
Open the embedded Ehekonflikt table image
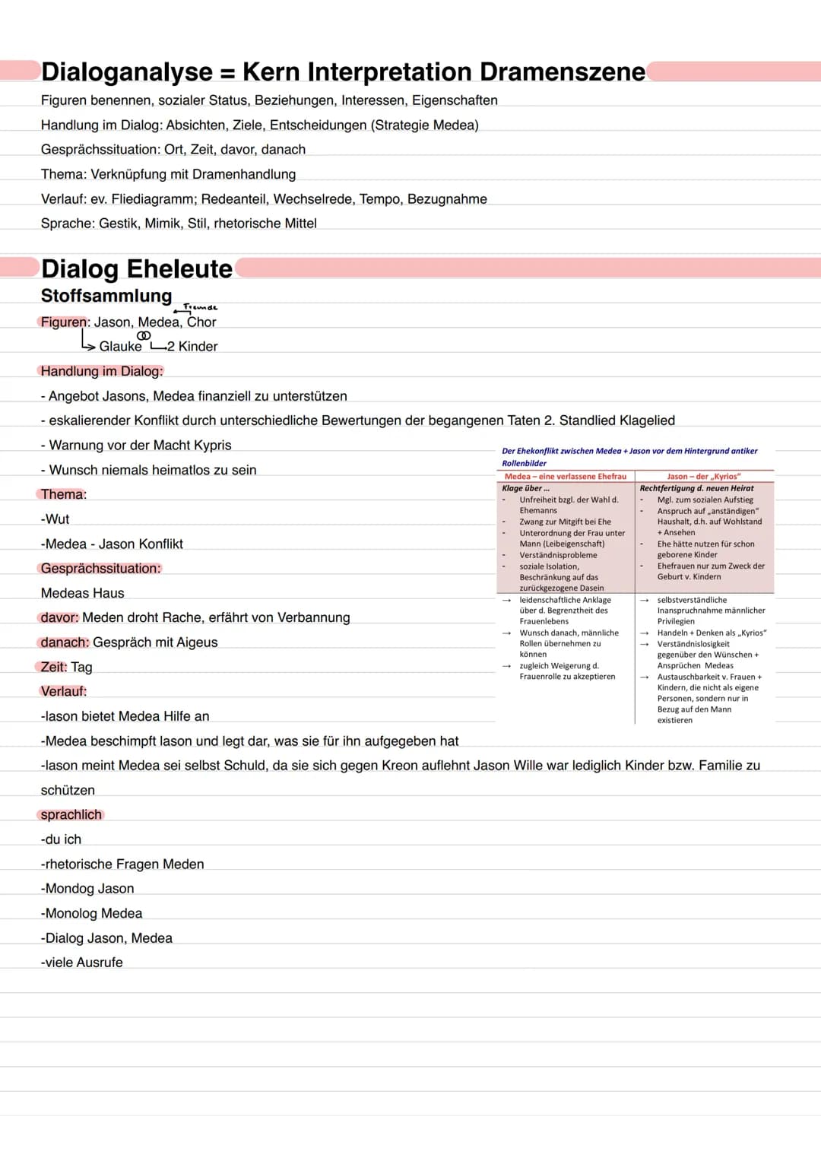635,585
